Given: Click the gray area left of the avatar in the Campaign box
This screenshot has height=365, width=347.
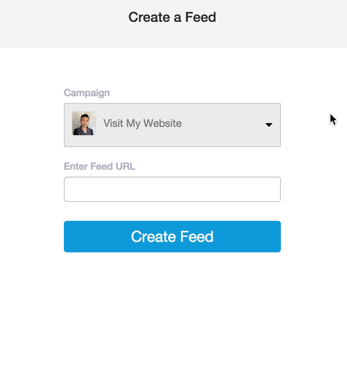Looking at the screenshot, I should [x=68, y=125].
